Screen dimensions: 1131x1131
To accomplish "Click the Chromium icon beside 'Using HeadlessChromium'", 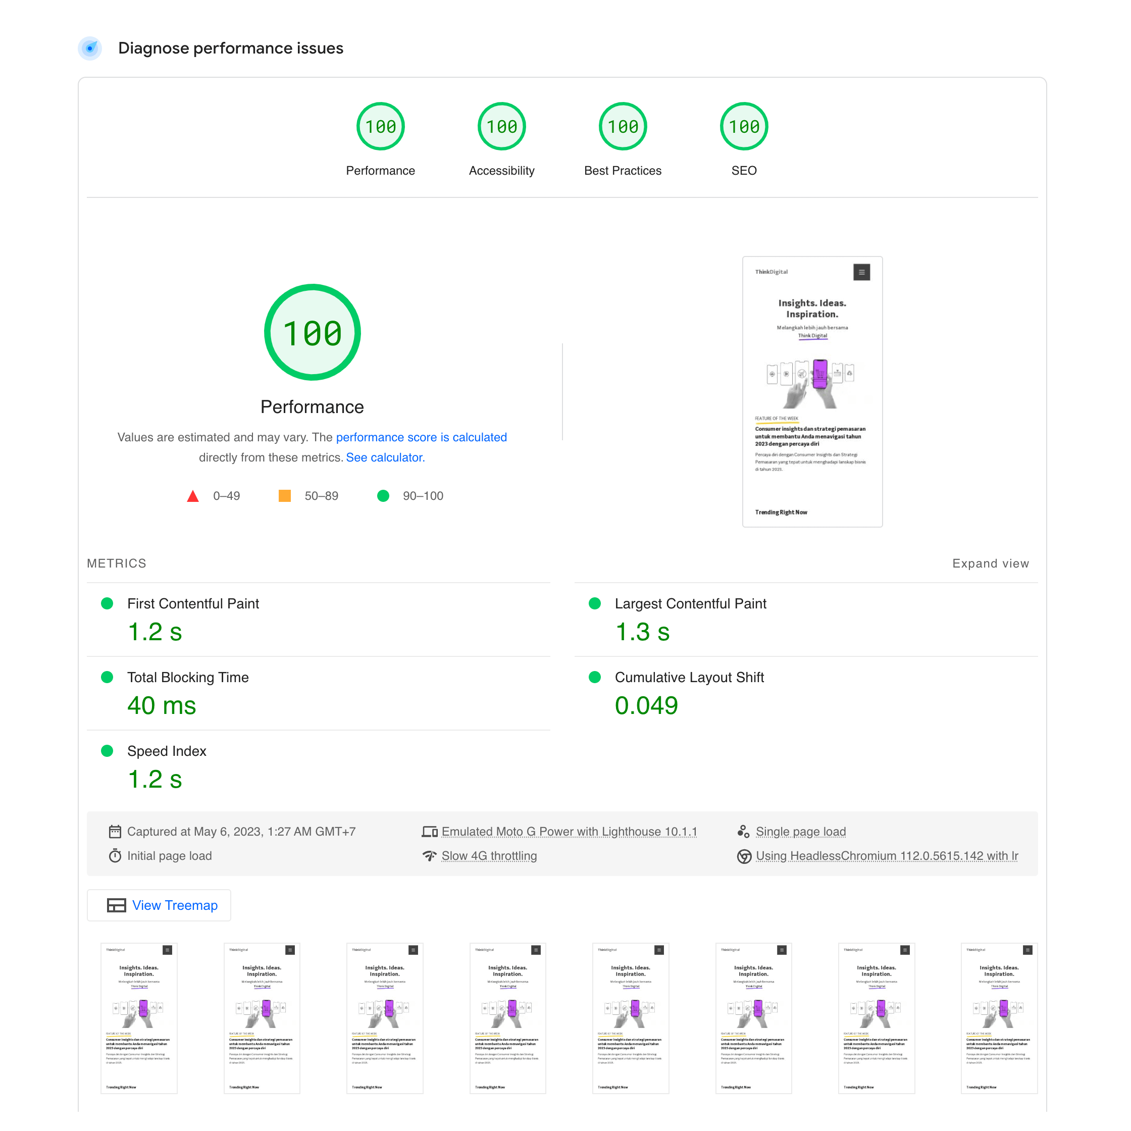I will (743, 856).
